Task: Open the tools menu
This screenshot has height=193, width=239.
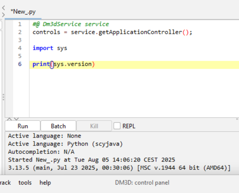Action: click(25, 183)
